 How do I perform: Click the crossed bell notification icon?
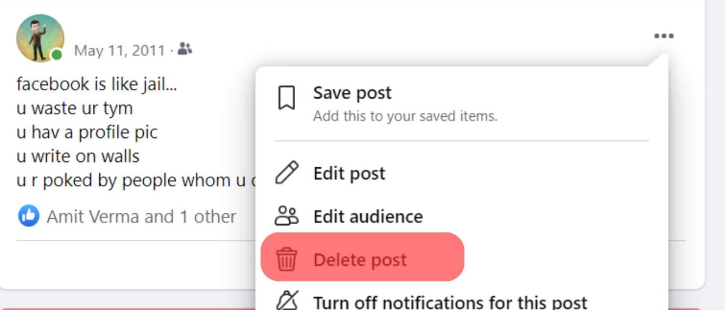click(287, 302)
